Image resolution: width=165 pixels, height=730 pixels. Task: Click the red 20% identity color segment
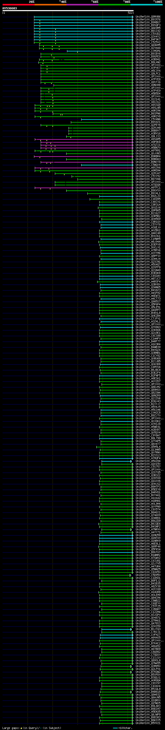(19, 5)
